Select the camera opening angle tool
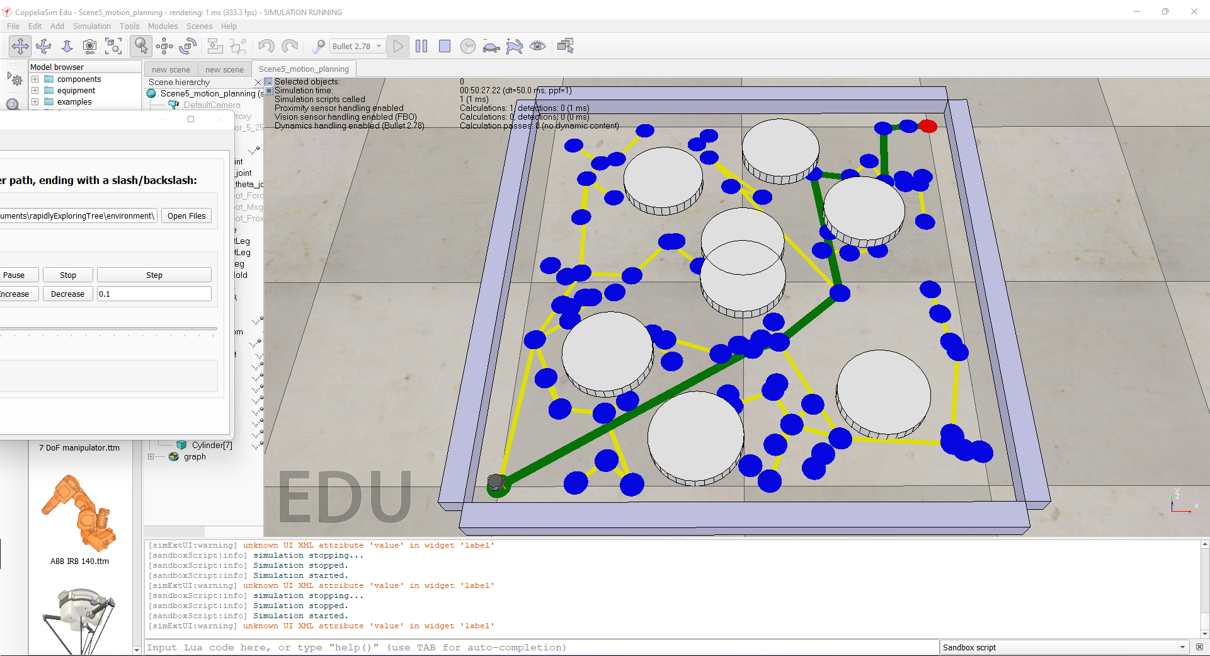Viewport: 1210px width, 656px height. pyautogui.click(x=90, y=46)
